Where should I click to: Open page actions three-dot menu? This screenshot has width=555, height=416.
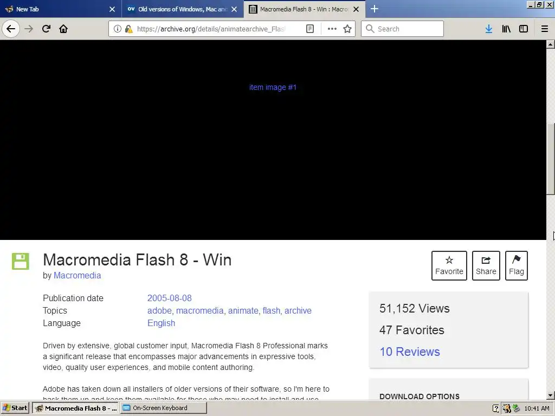coord(332,29)
